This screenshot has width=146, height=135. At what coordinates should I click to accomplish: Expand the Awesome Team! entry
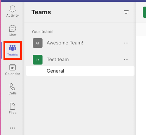[x=65, y=43]
